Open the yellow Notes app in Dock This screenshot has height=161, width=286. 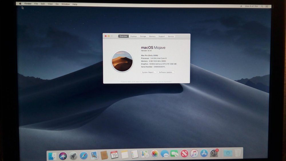point(125,155)
